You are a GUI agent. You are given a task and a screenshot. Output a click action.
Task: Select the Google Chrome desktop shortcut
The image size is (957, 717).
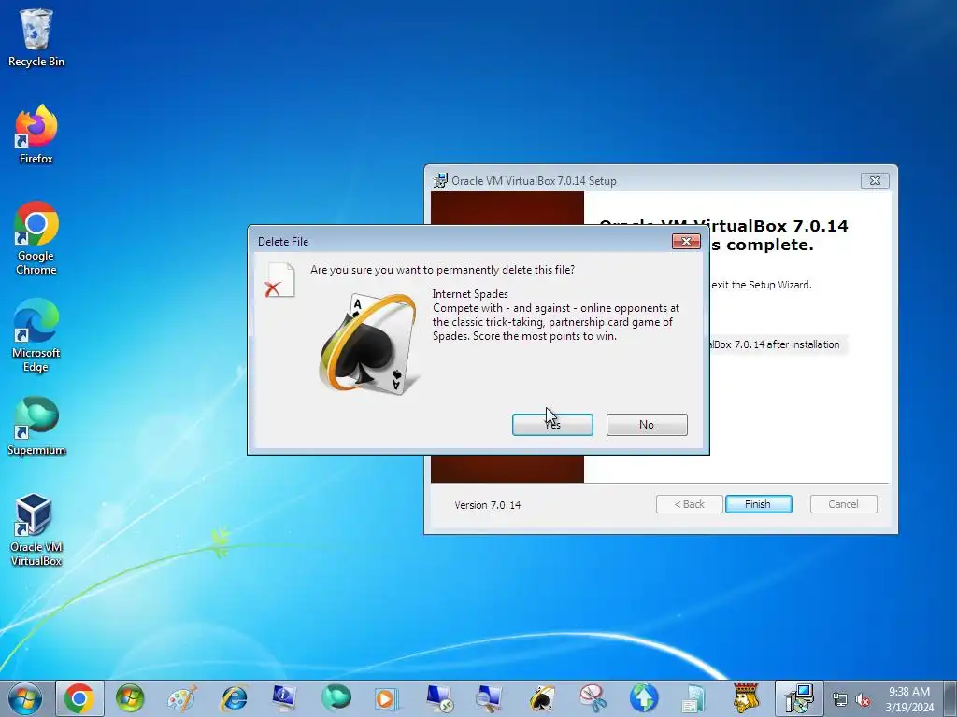pyautogui.click(x=36, y=238)
